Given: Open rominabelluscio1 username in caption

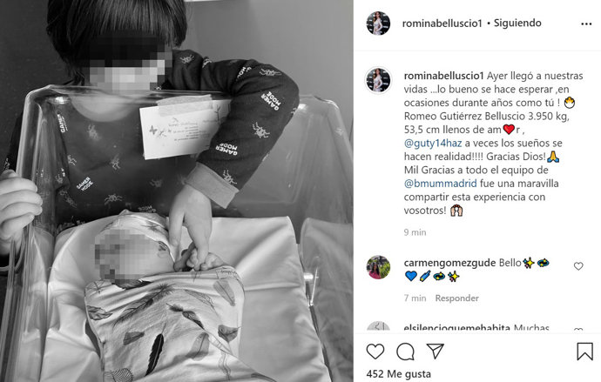Looking at the screenshot, I should [444, 76].
